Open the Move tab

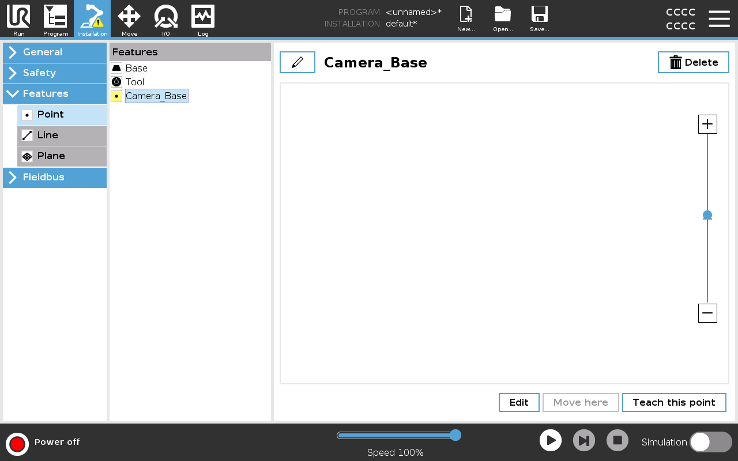(129, 18)
